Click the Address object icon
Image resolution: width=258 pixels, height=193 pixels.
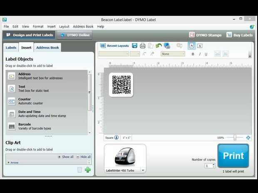[12, 76]
